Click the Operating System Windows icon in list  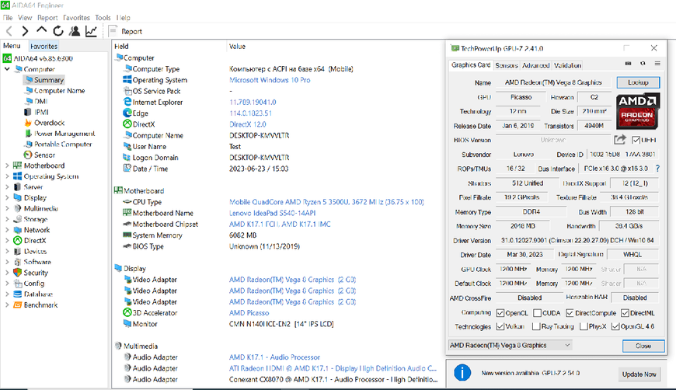click(127, 80)
